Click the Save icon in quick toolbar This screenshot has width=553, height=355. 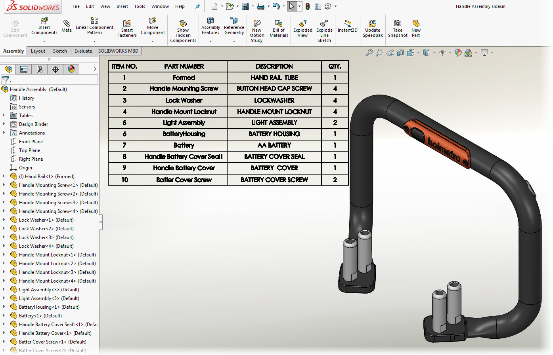pyautogui.click(x=245, y=6)
